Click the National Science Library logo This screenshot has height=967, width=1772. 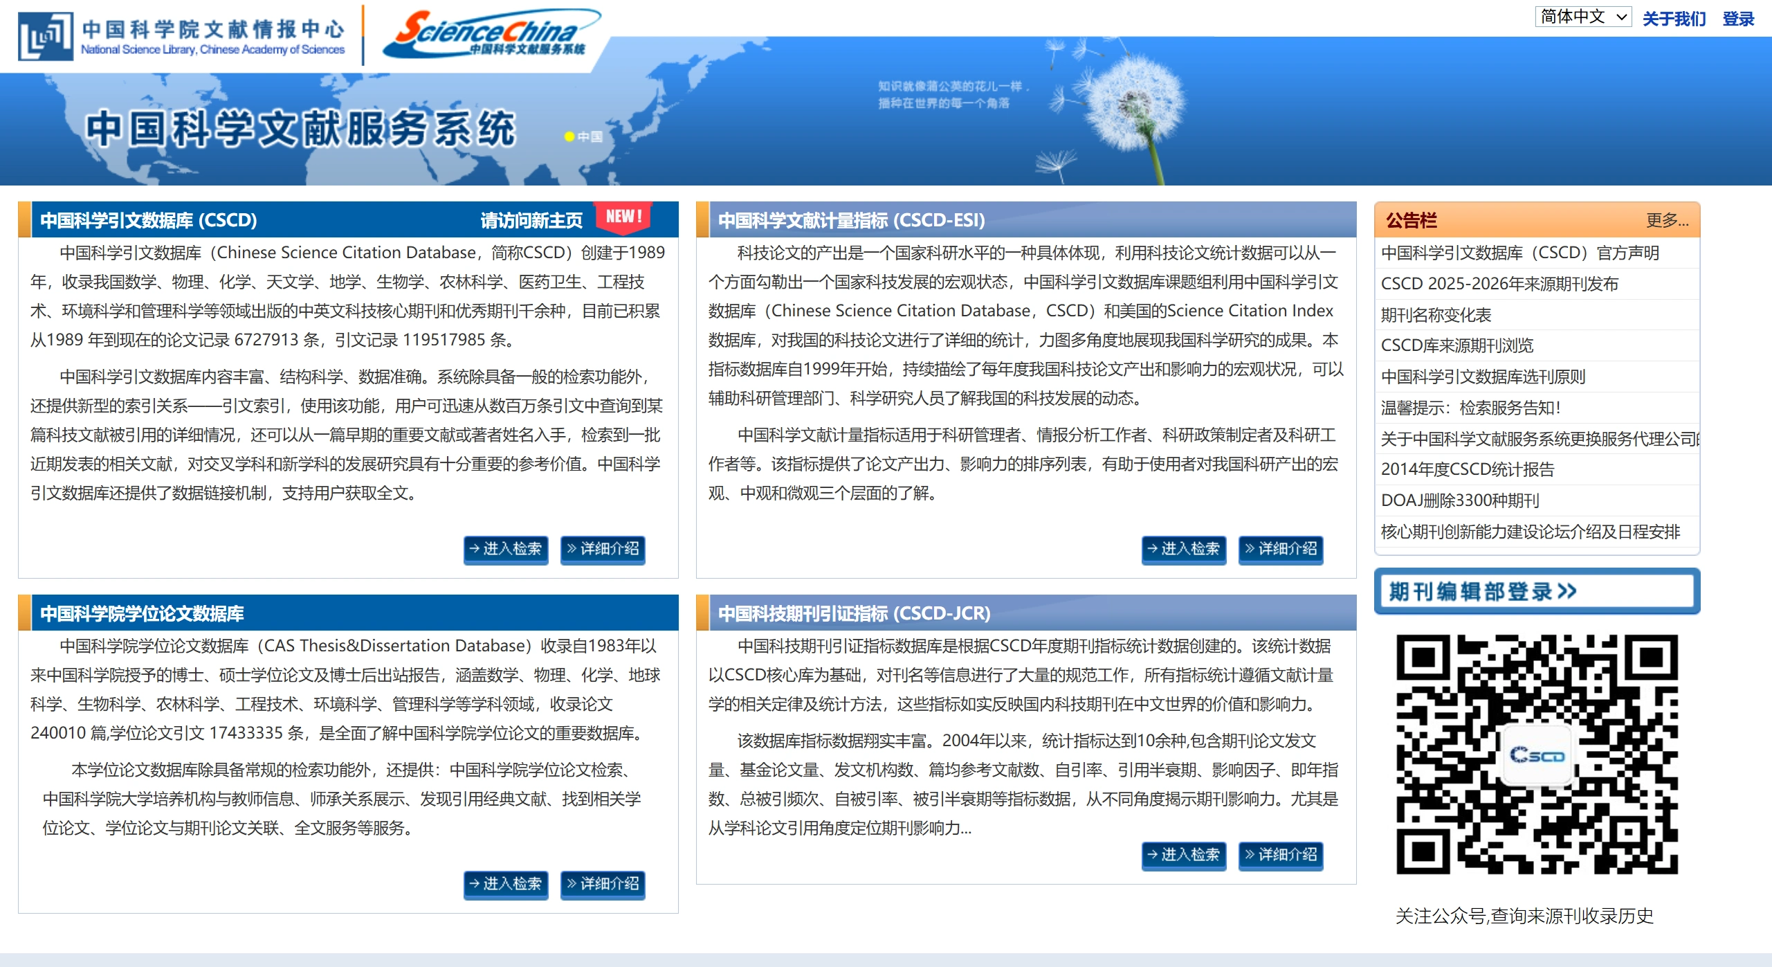coord(182,36)
